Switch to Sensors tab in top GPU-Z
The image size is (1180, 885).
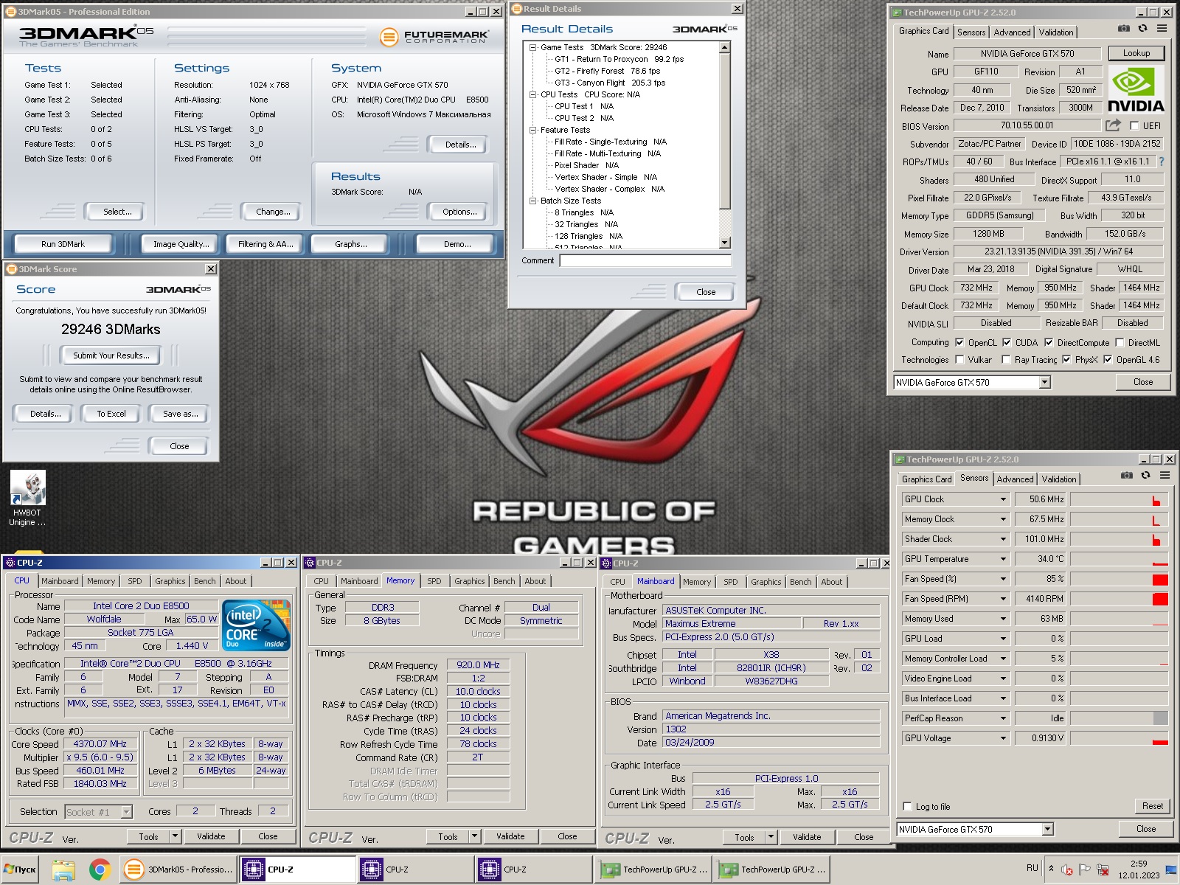(x=971, y=32)
